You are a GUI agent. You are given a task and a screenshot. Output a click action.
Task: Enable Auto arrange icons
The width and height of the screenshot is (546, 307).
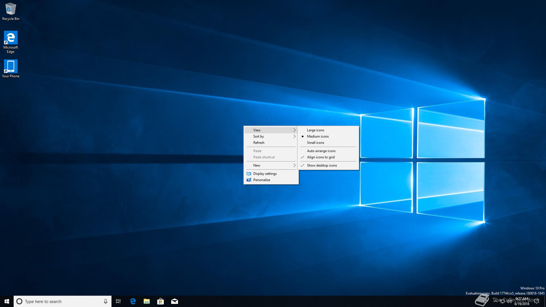[321, 151]
